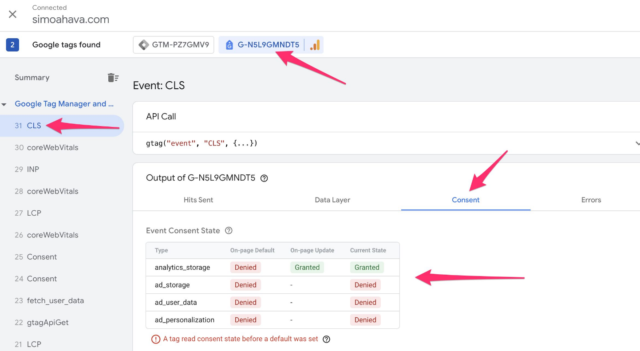Viewport: 640px width, 351px height.
Task: Click the ad_personalization row label
Action: point(185,319)
